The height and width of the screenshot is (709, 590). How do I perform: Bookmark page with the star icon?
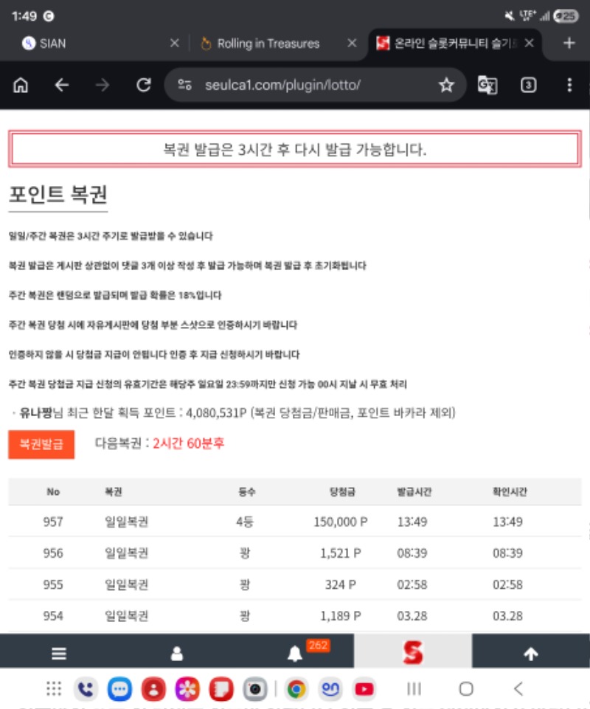click(446, 86)
